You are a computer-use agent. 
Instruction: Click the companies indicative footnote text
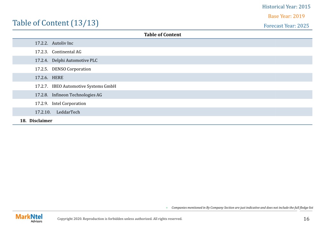pos(242,208)
